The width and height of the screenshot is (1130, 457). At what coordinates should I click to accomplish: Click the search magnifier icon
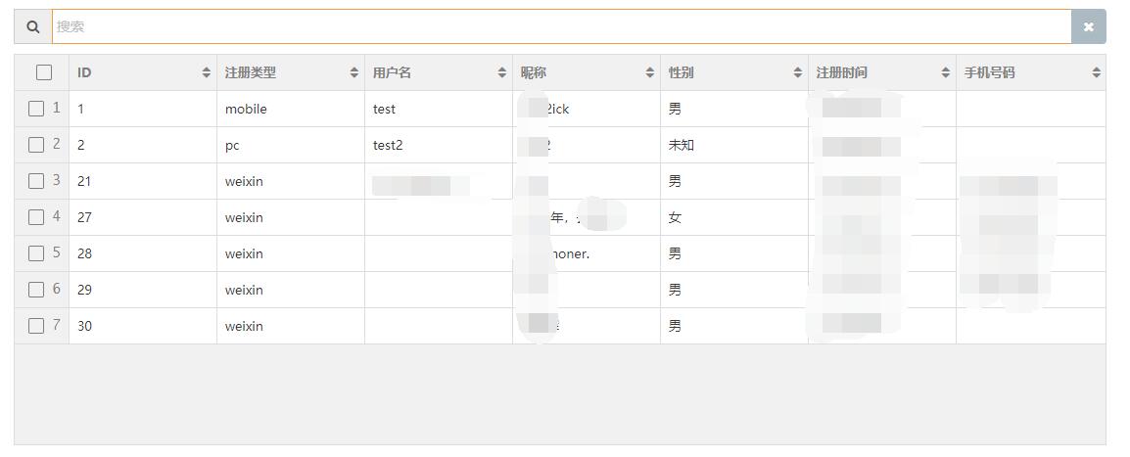(x=33, y=26)
